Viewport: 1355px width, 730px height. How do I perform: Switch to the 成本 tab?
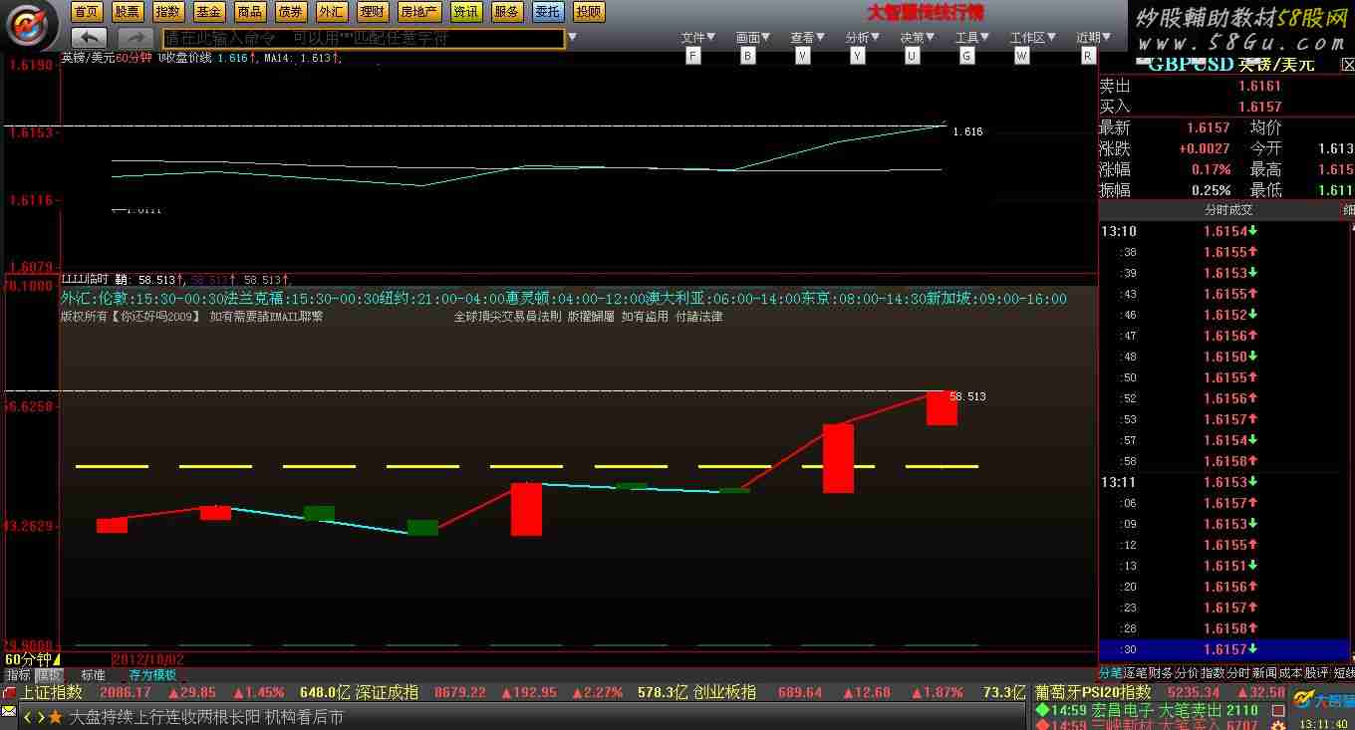(x=1290, y=673)
